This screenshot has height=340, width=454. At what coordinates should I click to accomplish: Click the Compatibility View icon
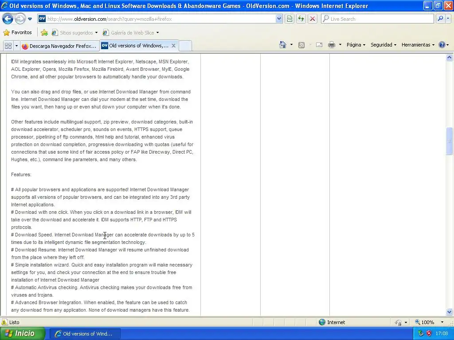pos(290,19)
